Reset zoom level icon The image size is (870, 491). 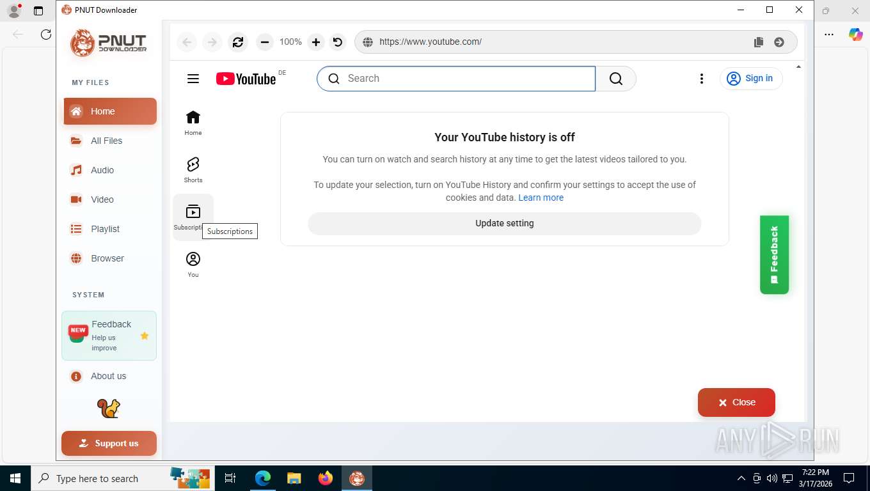point(338,42)
